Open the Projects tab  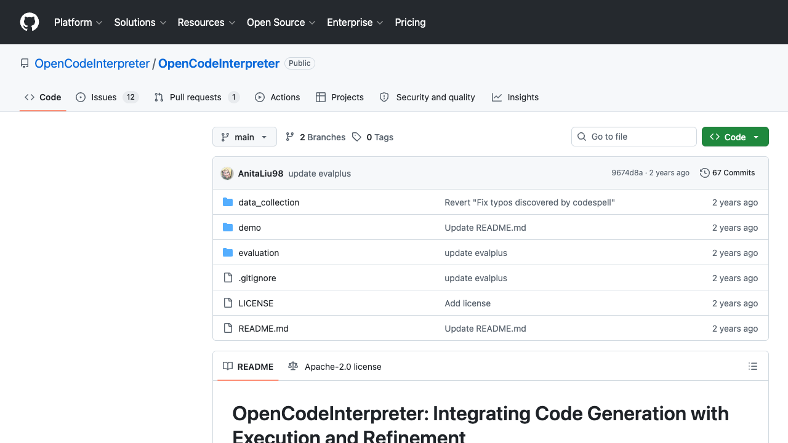(340, 97)
